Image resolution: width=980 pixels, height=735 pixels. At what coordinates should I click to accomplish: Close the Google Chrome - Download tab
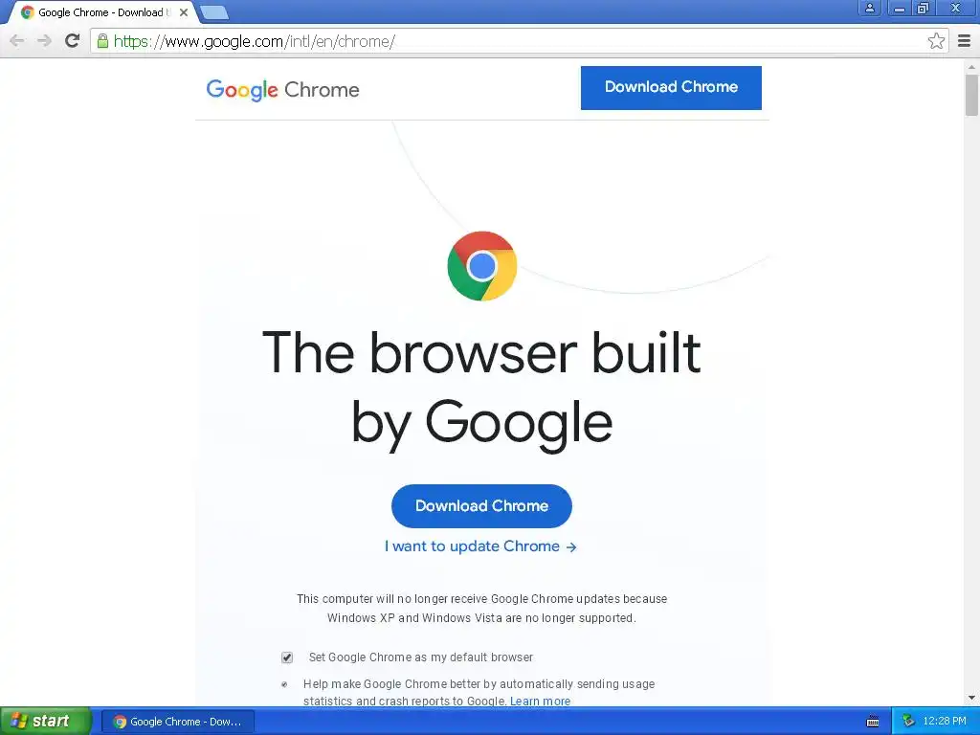point(183,12)
